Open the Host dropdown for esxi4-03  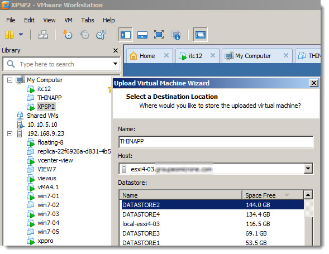coord(308,169)
